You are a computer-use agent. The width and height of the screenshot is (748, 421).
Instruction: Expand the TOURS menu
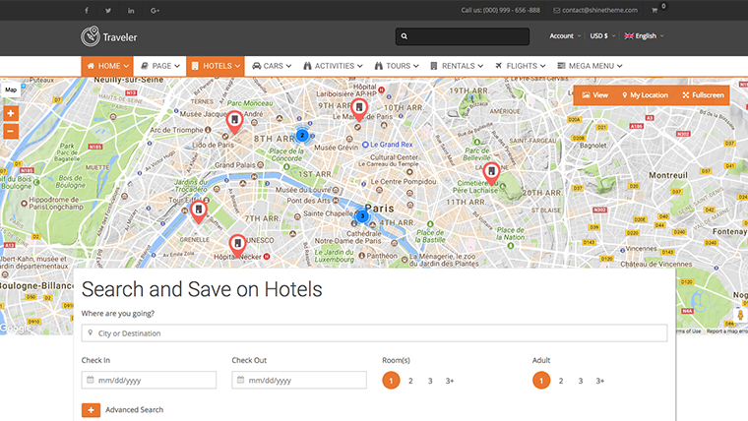coord(397,66)
